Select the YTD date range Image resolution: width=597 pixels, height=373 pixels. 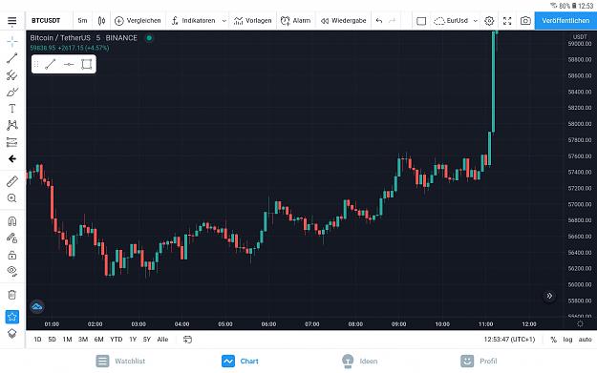pos(117,340)
